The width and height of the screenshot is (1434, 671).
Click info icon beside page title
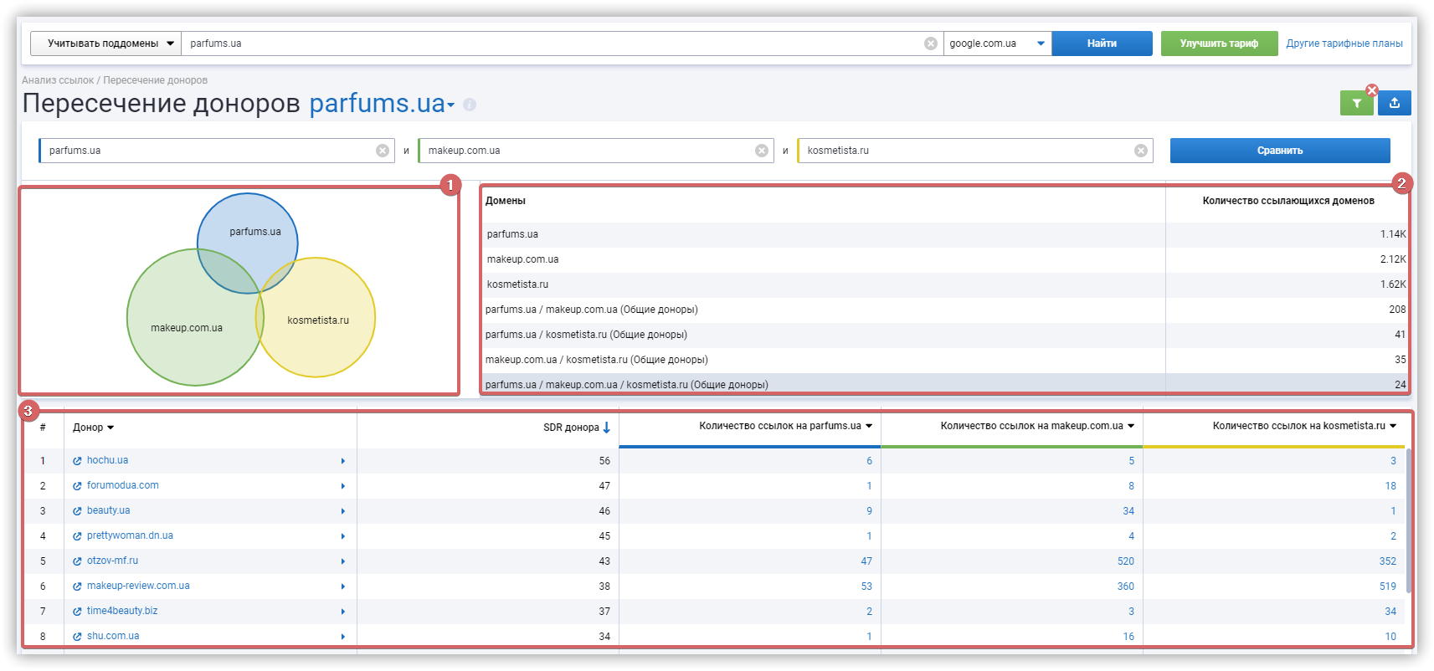tap(470, 105)
